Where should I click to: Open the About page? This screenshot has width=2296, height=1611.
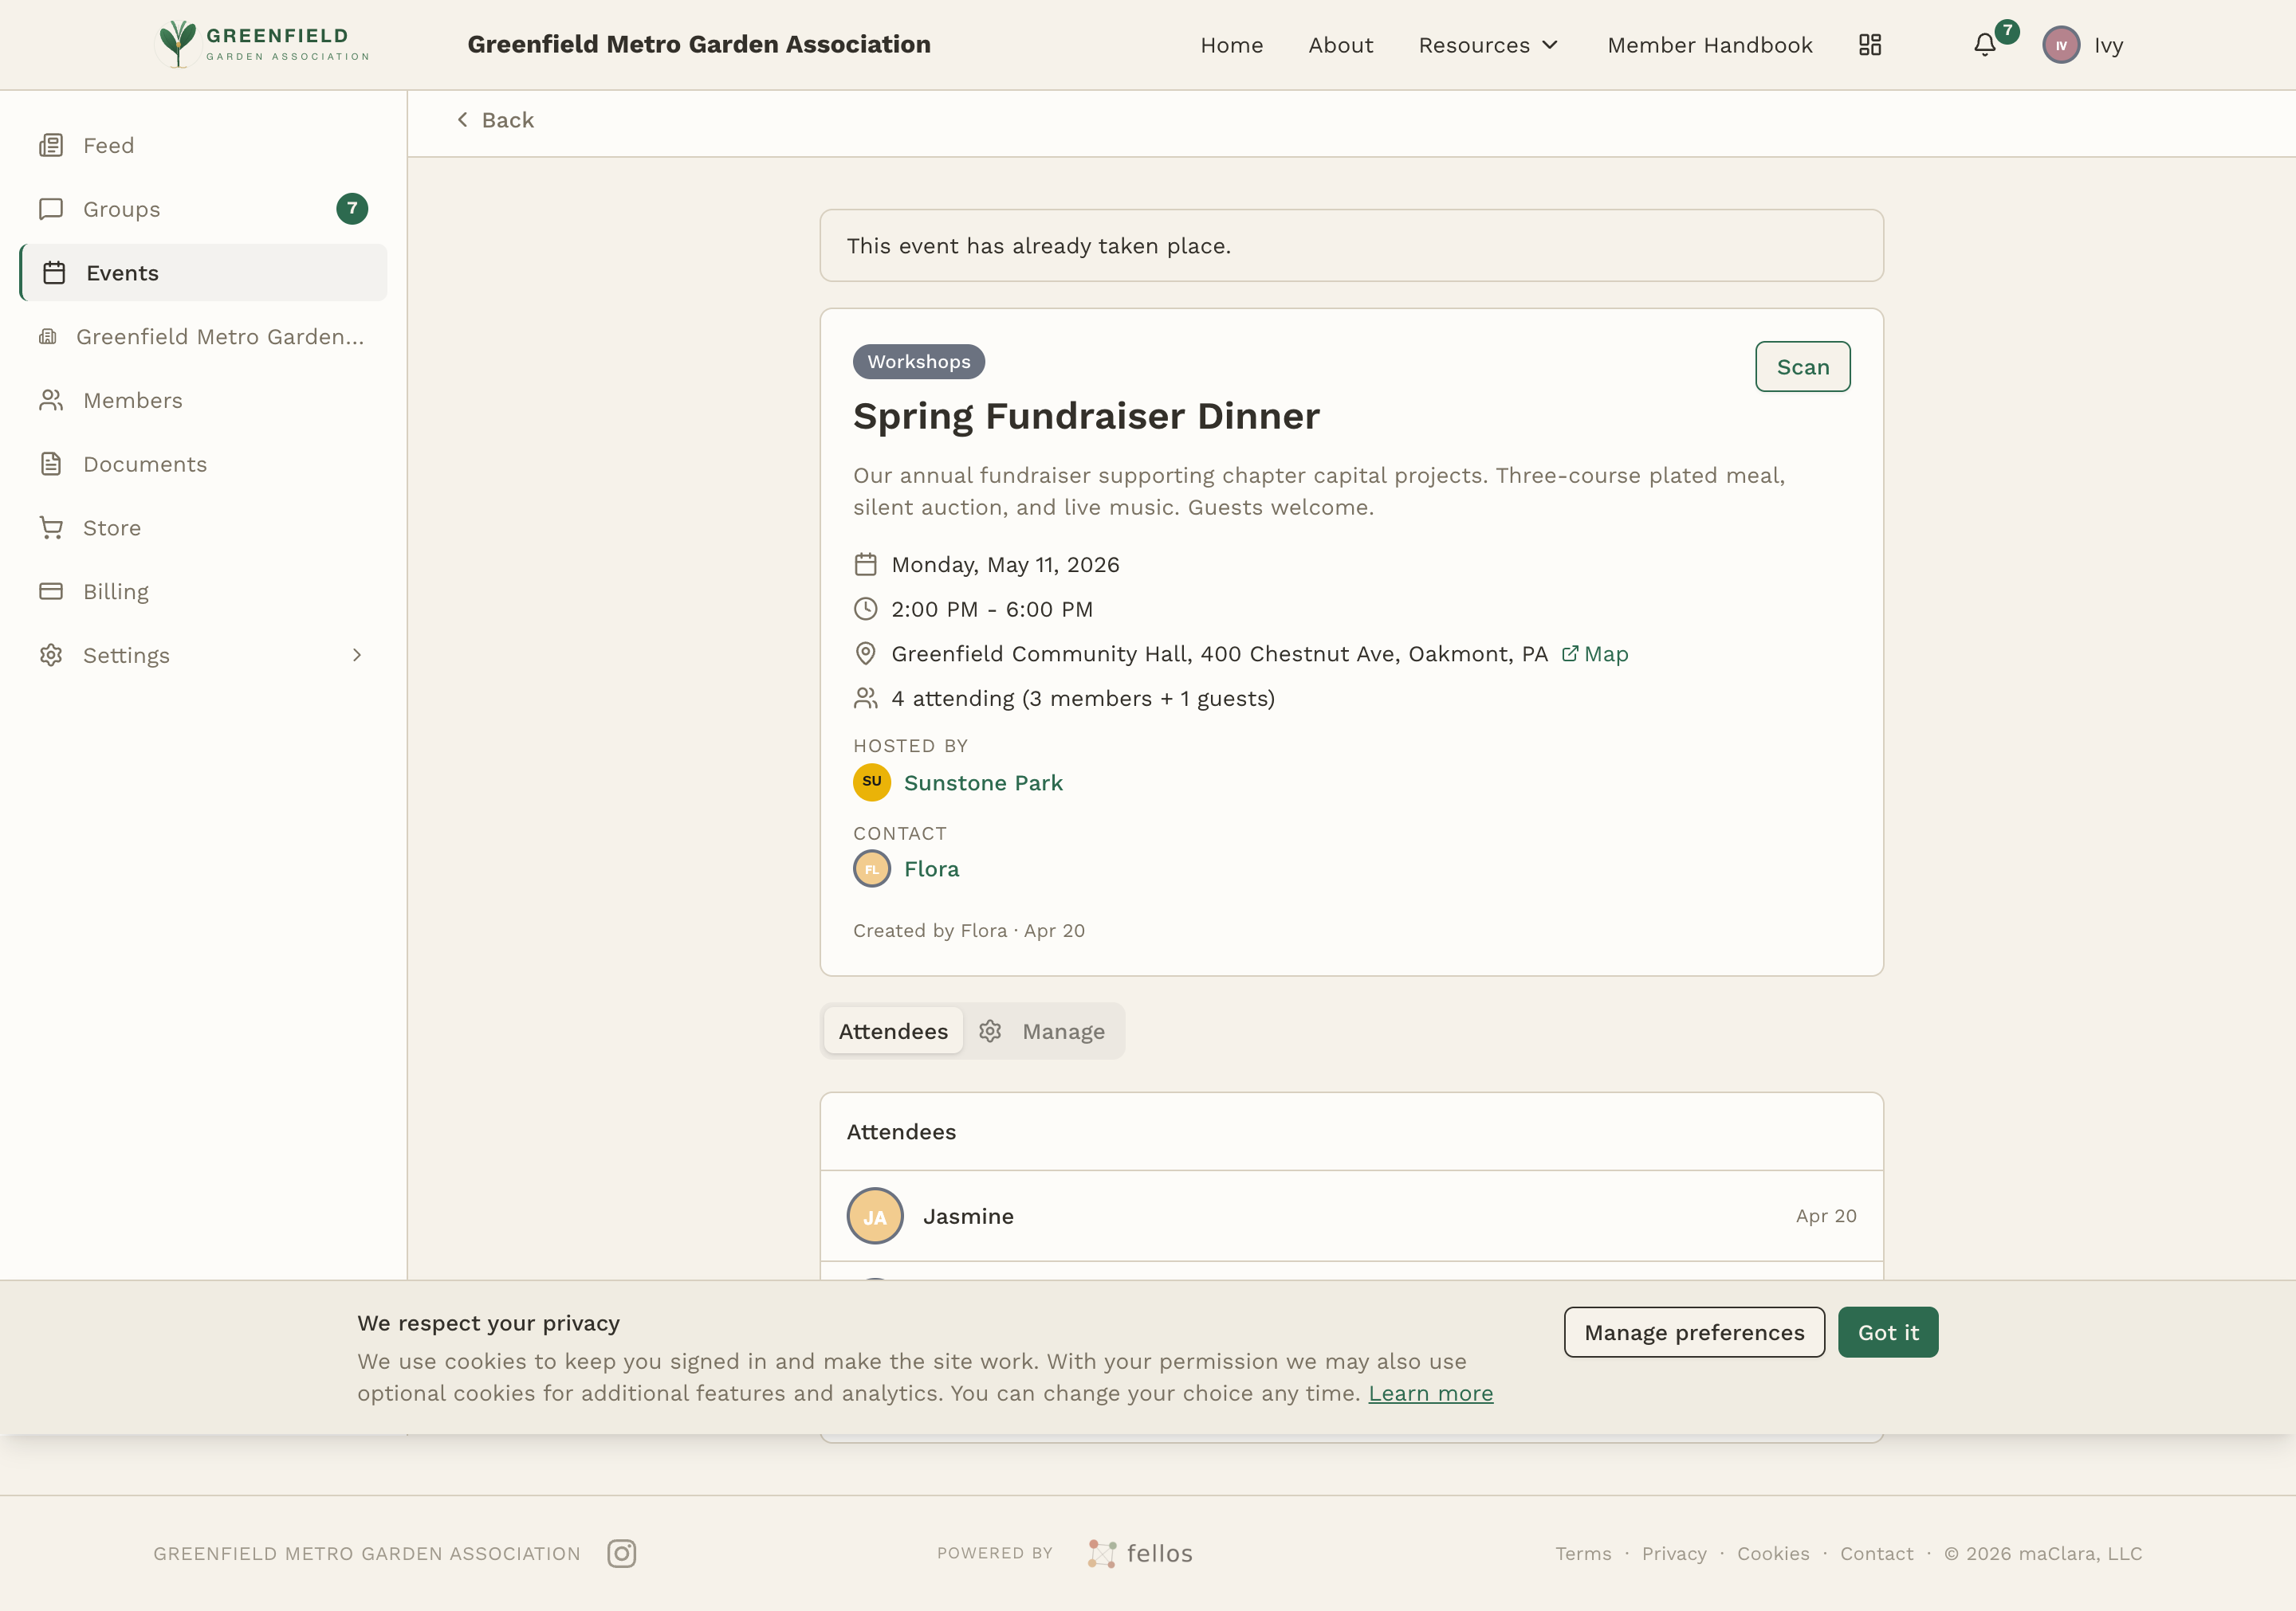coord(1341,45)
